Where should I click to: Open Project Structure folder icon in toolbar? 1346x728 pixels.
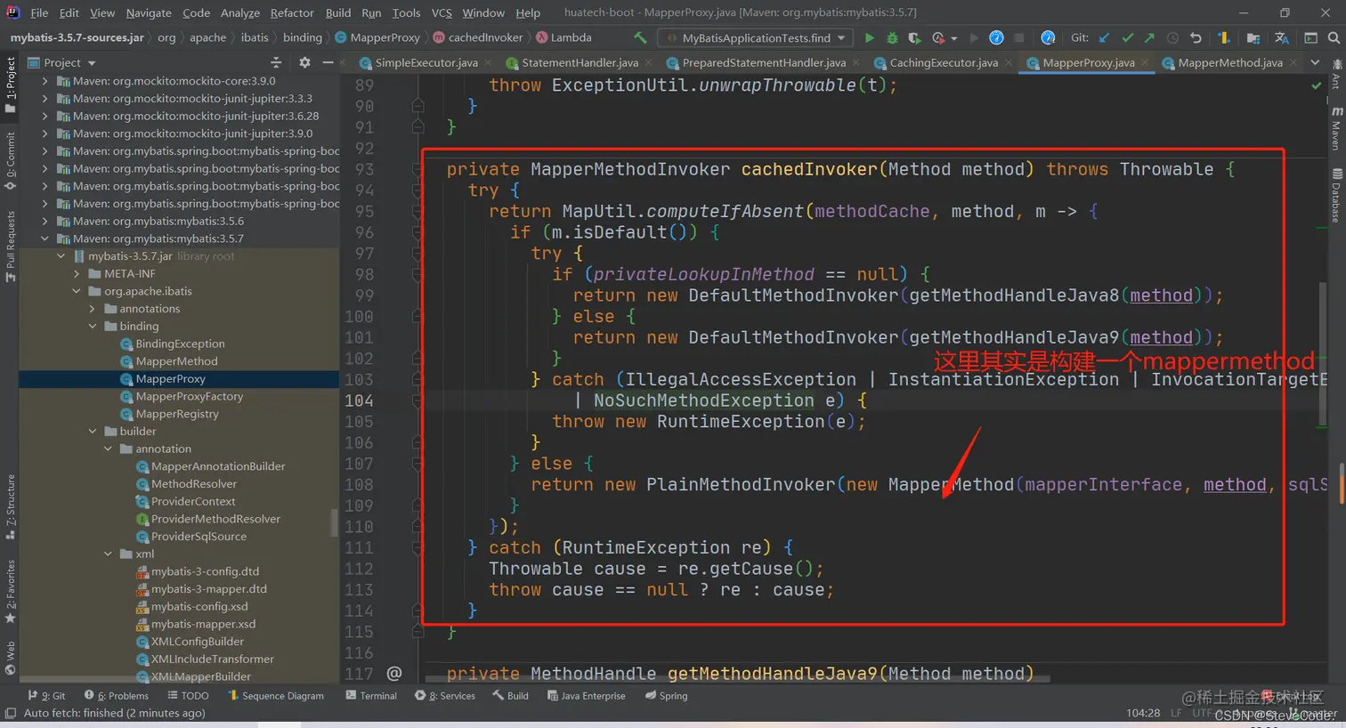click(1253, 37)
